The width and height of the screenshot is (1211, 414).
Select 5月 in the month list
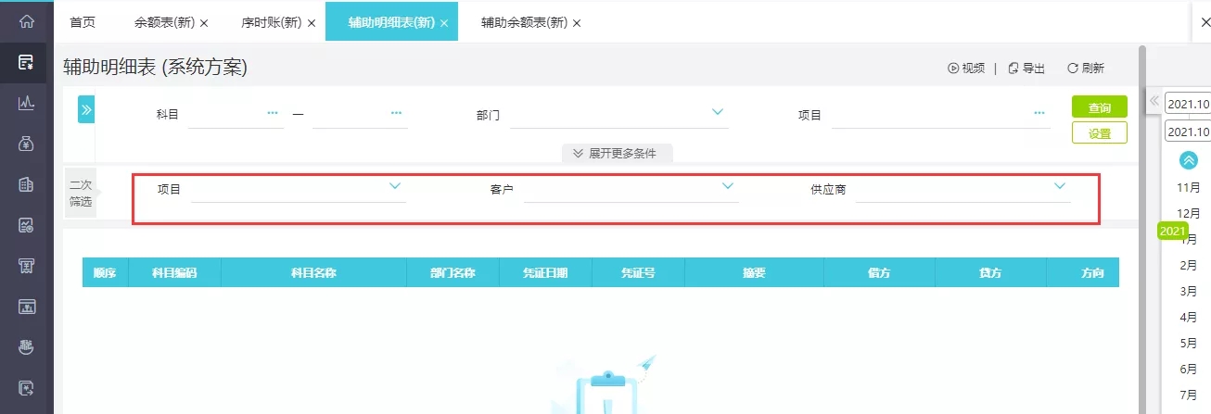(1189, 343)
